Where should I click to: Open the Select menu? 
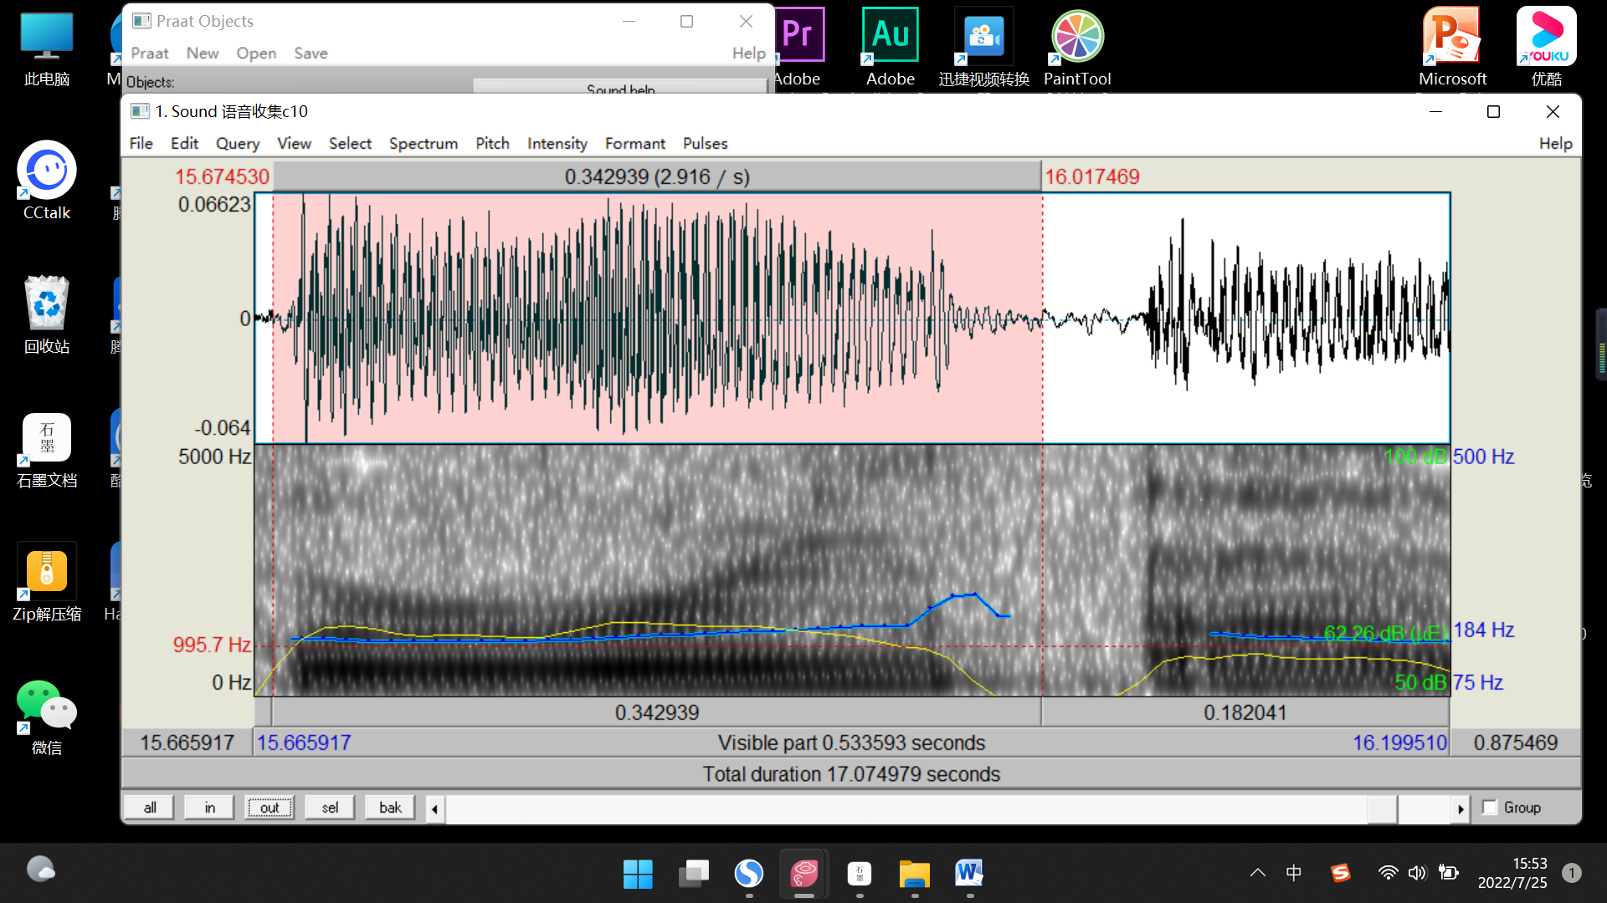pyautogui.click(x=350, y=143)
